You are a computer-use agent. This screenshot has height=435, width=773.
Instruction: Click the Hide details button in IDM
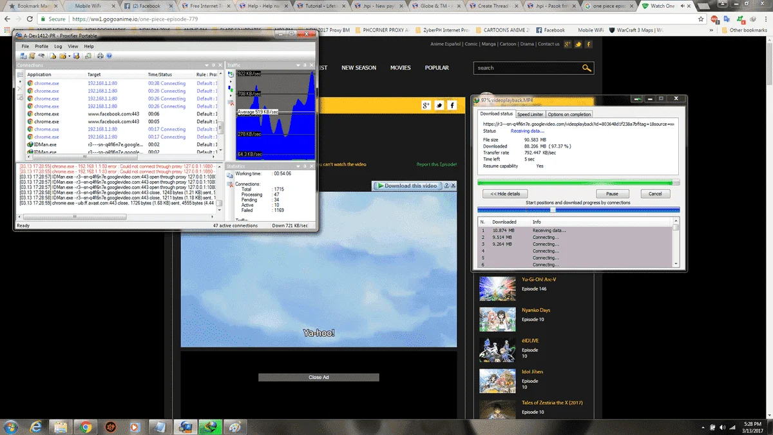[505, 193]
